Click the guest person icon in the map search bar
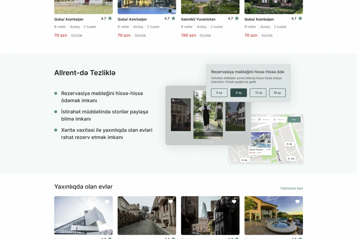357x239 pixels. pos(275,119)
